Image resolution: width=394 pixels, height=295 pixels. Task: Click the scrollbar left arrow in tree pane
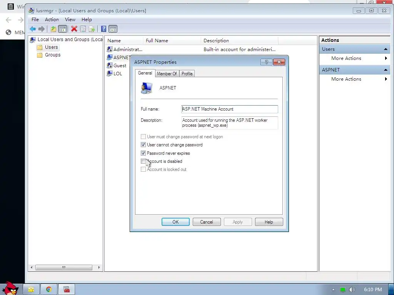coord(32,267)
